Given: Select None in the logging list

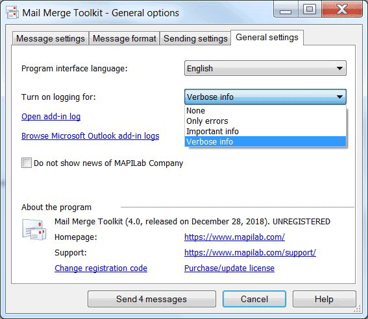Looking at the screenshot, I should click(265, 111).
